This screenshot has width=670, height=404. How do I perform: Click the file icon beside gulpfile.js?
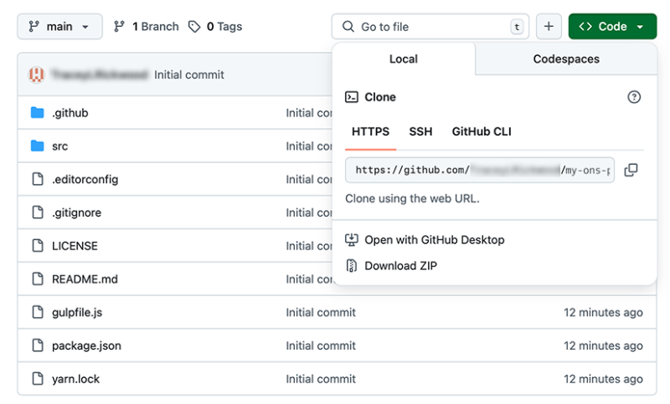[38, 312]
